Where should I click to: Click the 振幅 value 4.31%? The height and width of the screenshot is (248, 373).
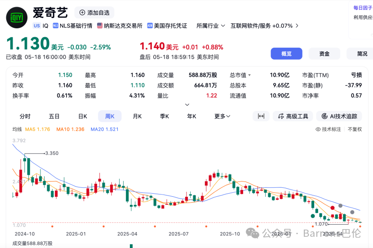137,96
